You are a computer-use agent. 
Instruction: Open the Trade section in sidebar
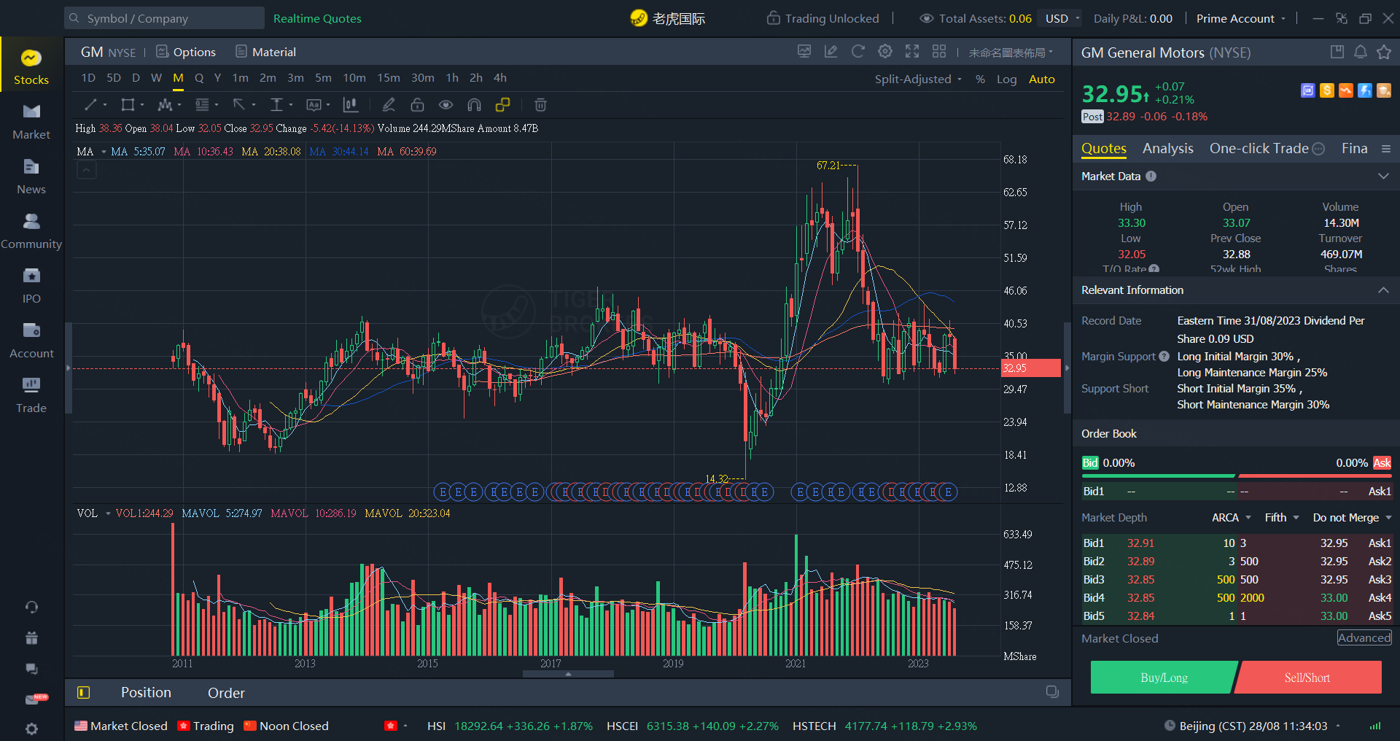(x=31, y=396)
